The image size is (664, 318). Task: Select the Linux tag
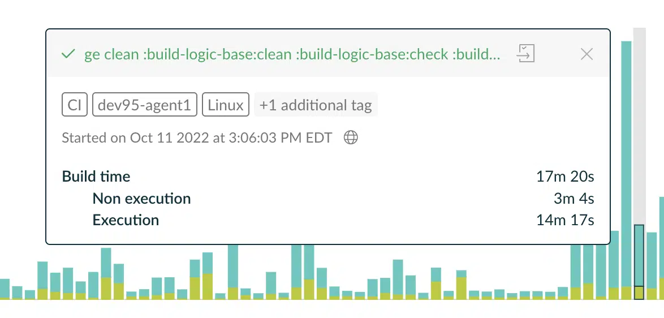coord(226,105)
